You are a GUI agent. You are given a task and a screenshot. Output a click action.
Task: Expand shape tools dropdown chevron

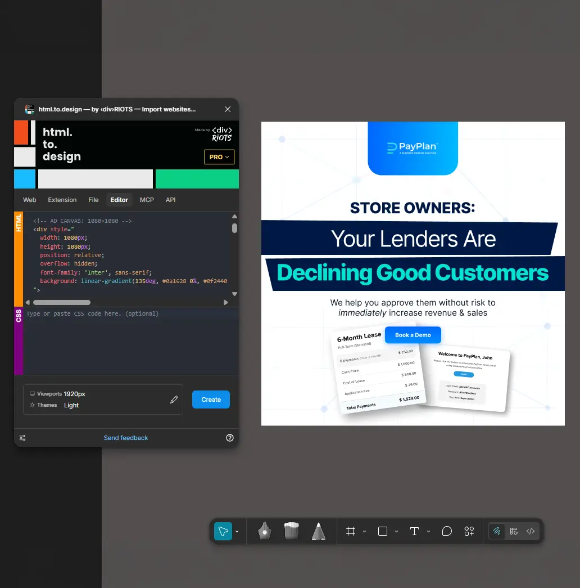[396, 531]
